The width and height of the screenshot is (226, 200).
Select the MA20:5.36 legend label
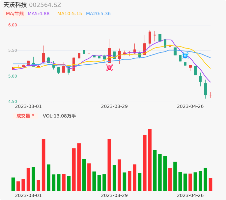tap(98, 14)
